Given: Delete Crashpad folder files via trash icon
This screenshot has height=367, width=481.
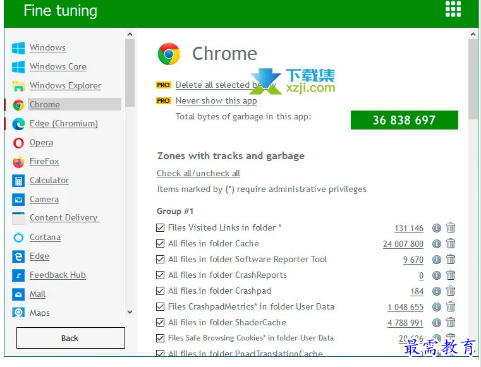Looking at the screenshot, I should coord(451,291).
